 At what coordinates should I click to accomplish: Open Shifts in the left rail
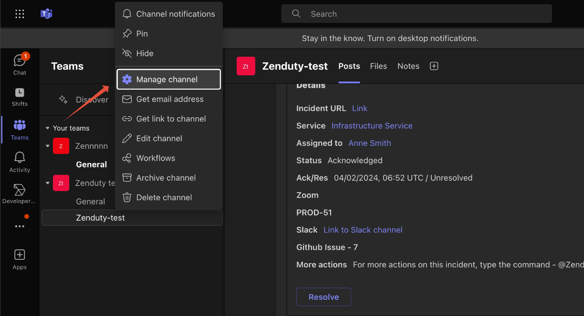(20, 97)
